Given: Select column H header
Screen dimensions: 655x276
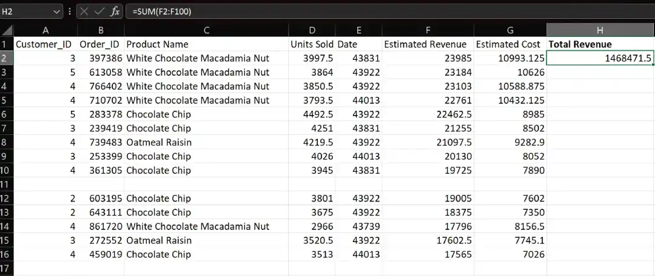Looking at the screenshot, I should 600,30.
